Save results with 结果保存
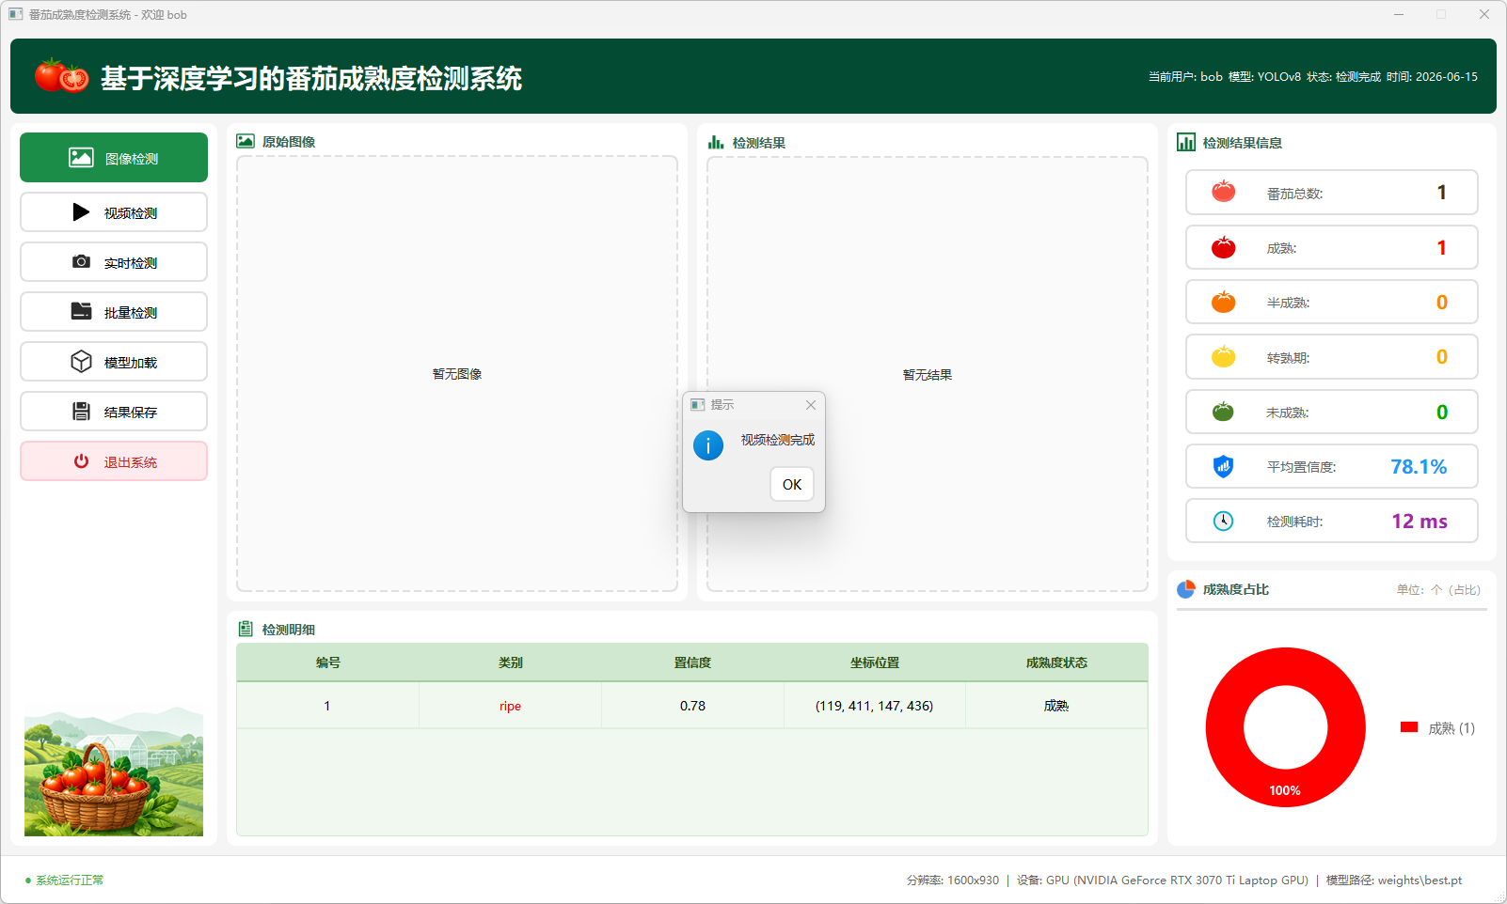The image size is (1507, 904). (x=114, y=412)
